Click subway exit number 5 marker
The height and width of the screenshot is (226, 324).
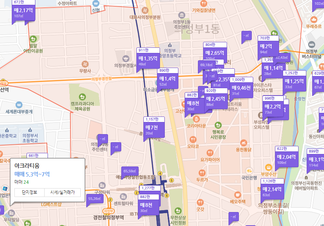(171, 180)
